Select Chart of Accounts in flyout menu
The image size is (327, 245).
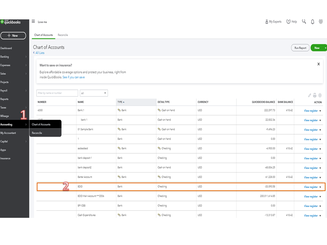(41, 125)
